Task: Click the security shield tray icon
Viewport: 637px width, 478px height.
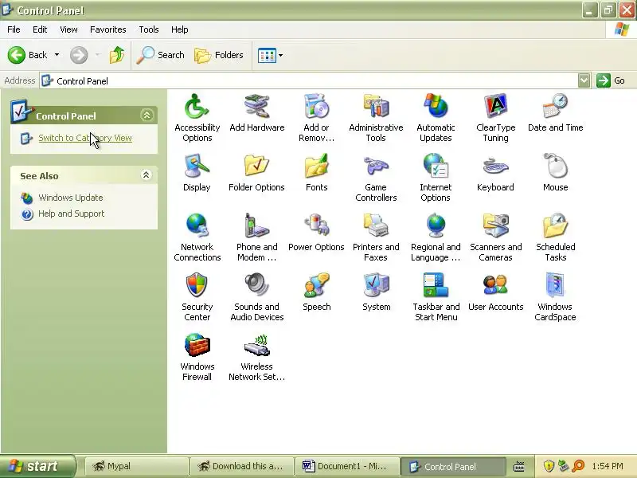Action: point(549,466)
